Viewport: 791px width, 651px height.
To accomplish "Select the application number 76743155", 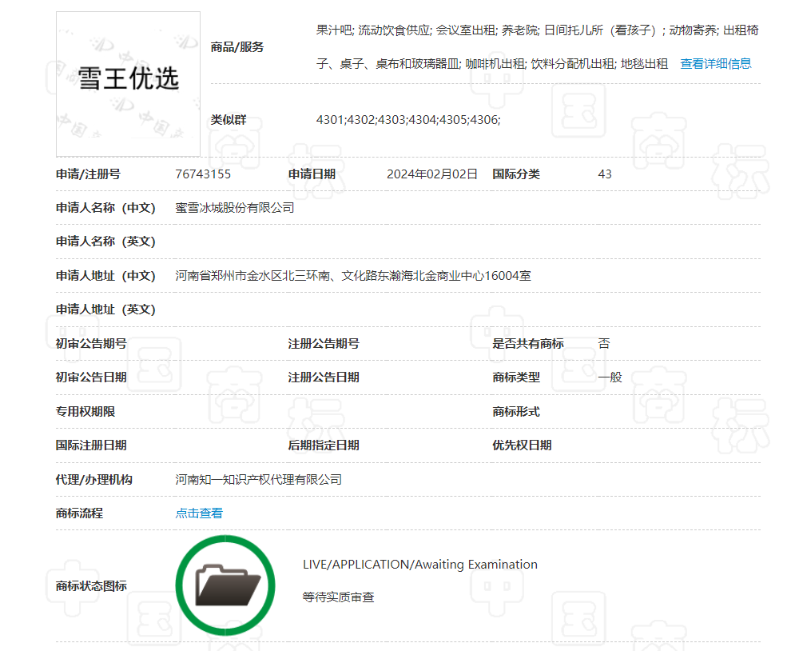I will point(203,174).
